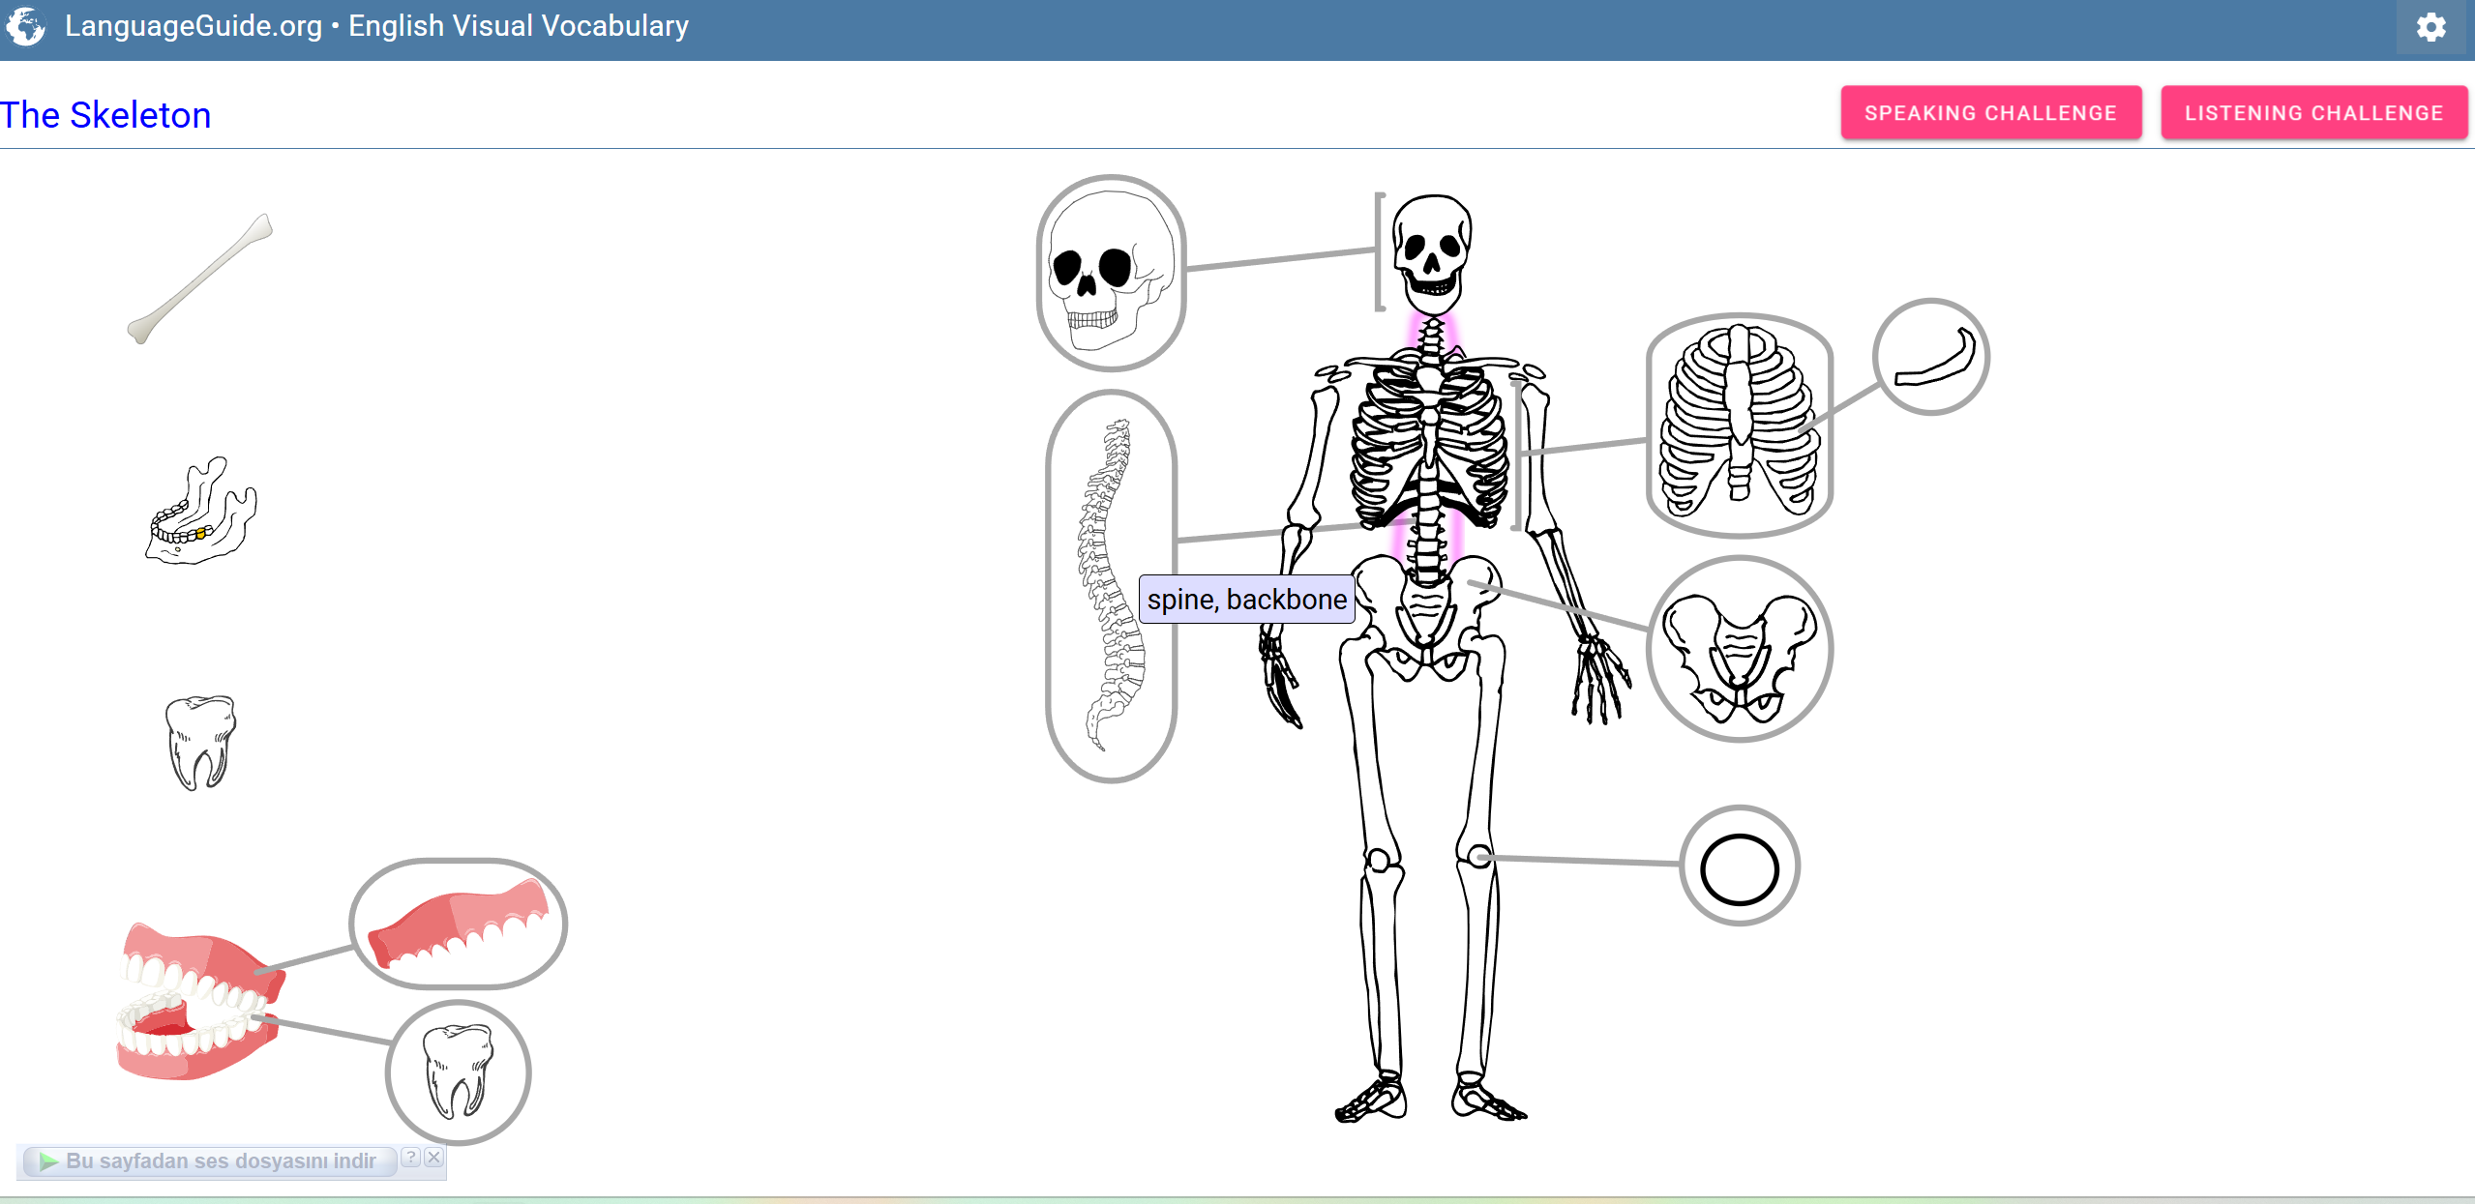
Task: Select the single bone picture
Action: [200, 279]
